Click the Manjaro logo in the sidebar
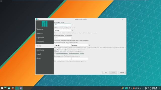This screenshot has width=161, height=90. tap(45, 24)
